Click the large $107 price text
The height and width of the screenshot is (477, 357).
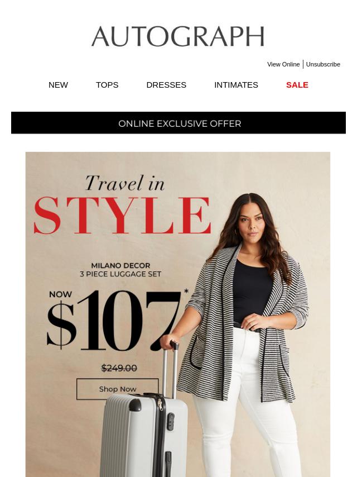point(114,321)
